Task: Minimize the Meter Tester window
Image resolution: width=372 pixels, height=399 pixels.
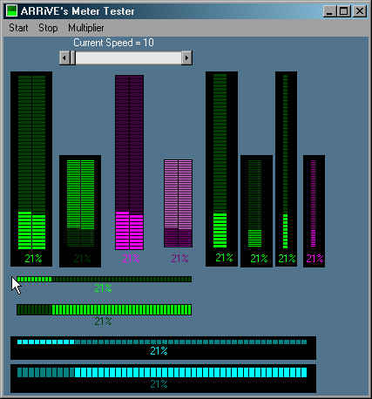Action: pos(329,11)
